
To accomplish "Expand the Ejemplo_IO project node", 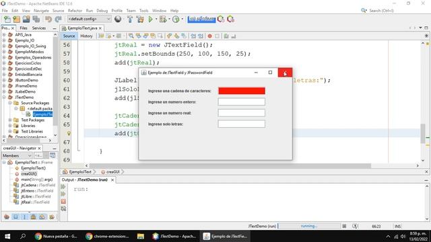I will [4, 40].
